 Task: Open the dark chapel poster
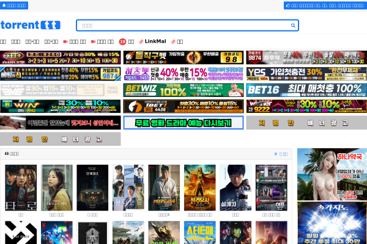click(x=92, y=232)
